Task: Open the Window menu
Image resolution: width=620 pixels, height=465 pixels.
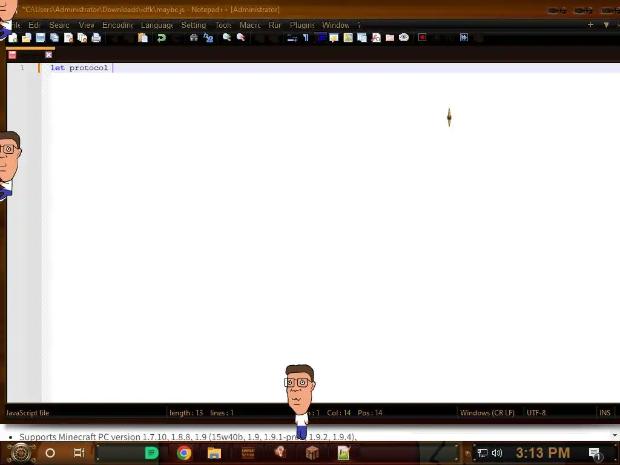Action: pyautogui.click(x=335, y=25)
